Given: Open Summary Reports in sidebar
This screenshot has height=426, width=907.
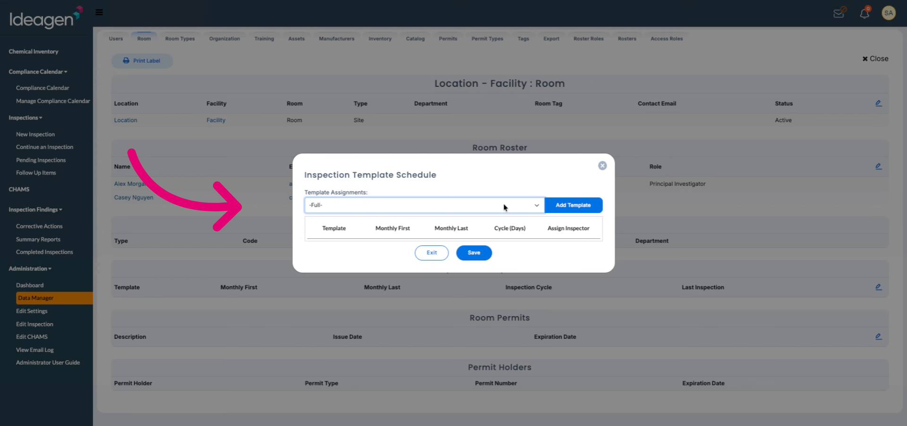Looking at the screenshot, I should 38,240.
